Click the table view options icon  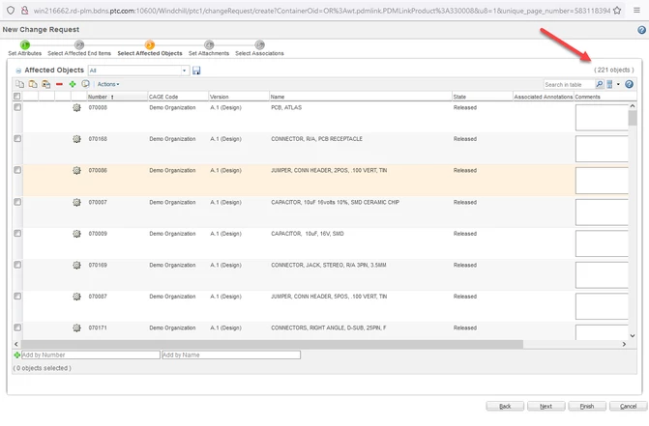point(609,84)
